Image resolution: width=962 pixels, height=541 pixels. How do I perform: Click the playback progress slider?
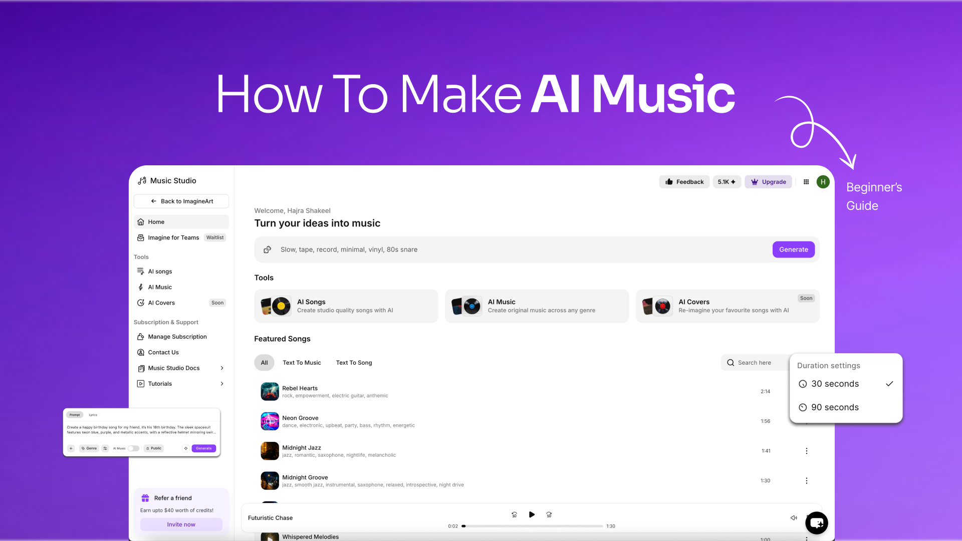tap(532, 526)
